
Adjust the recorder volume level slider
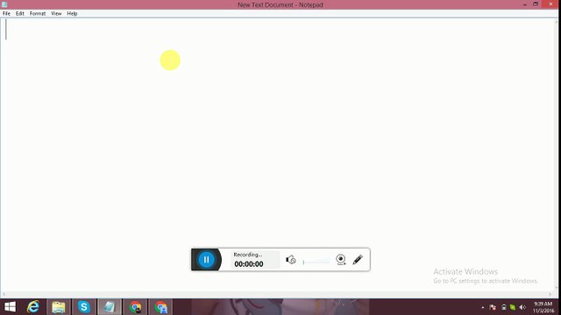316,262
